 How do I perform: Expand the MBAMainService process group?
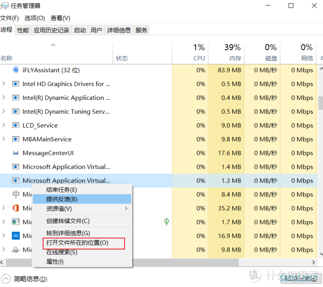click(x=4, y=139)
